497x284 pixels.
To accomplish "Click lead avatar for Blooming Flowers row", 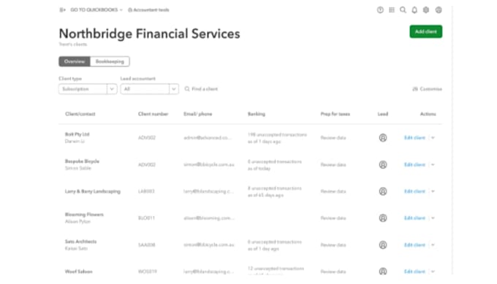I will (383, 218).
